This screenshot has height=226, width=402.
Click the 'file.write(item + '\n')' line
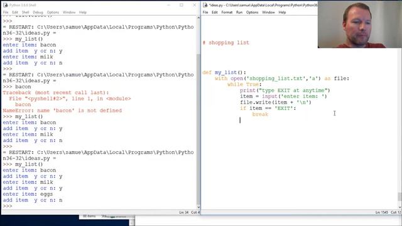tap(276, 102)
